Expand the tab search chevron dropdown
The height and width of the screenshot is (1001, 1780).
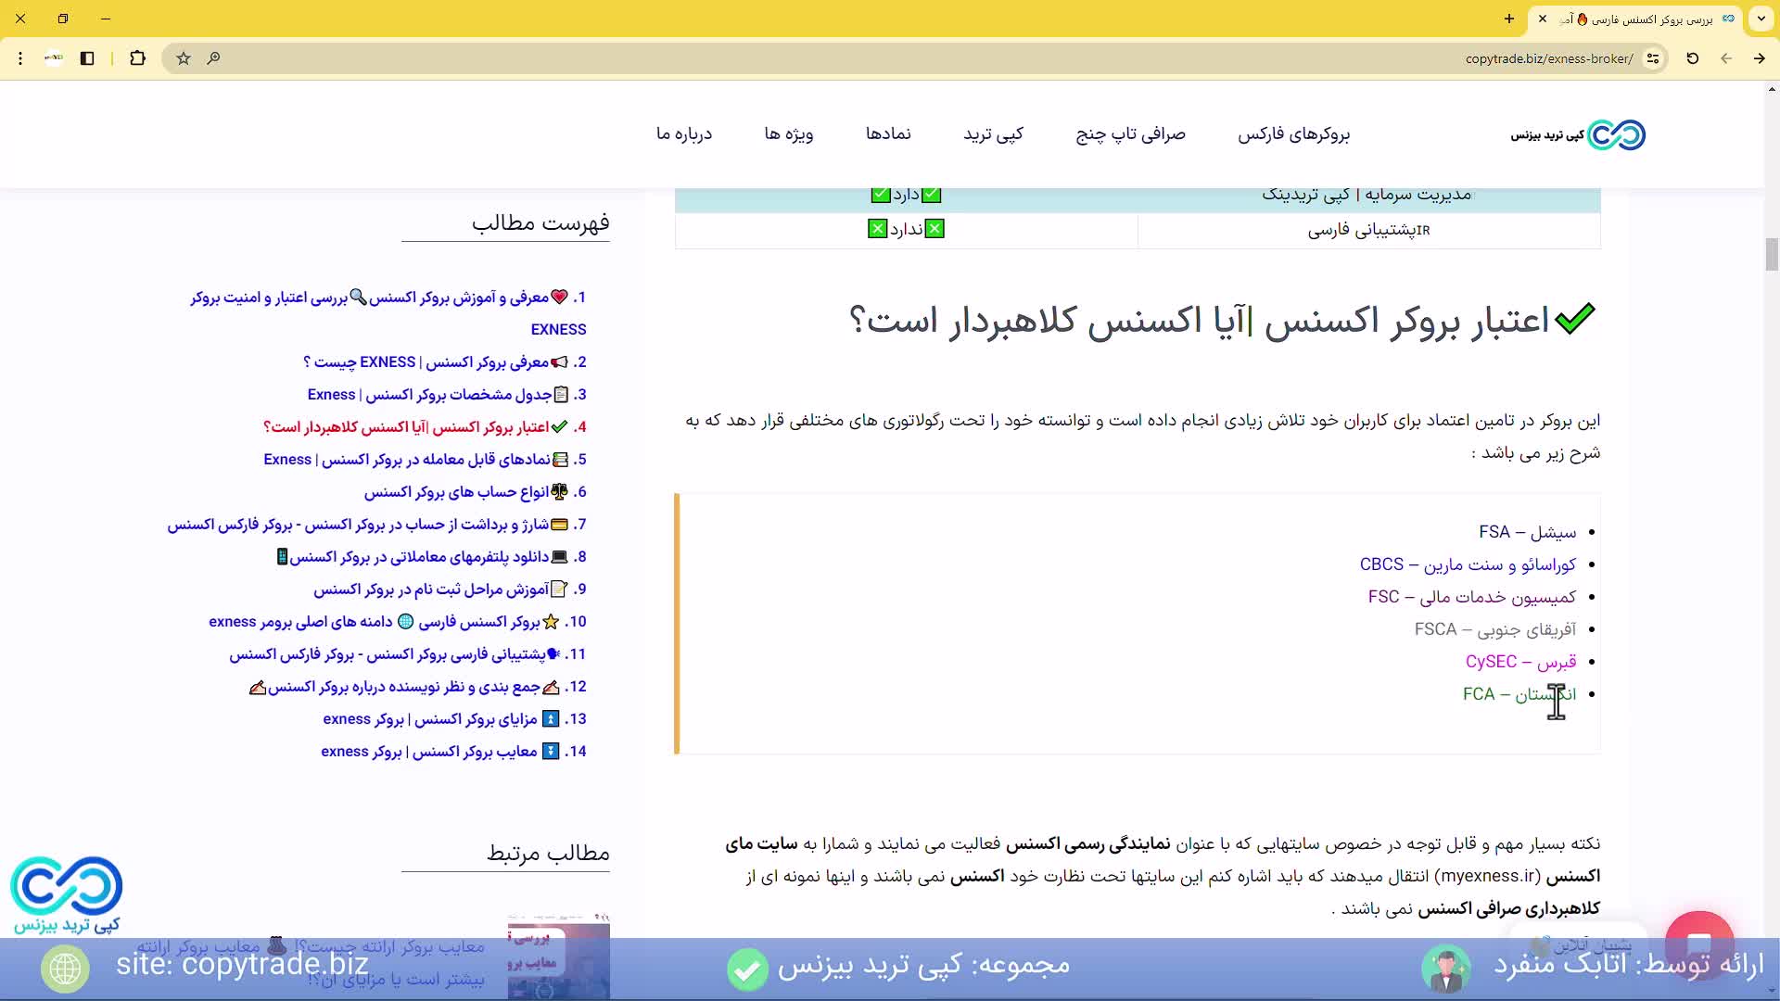[x=1761, y=19]
